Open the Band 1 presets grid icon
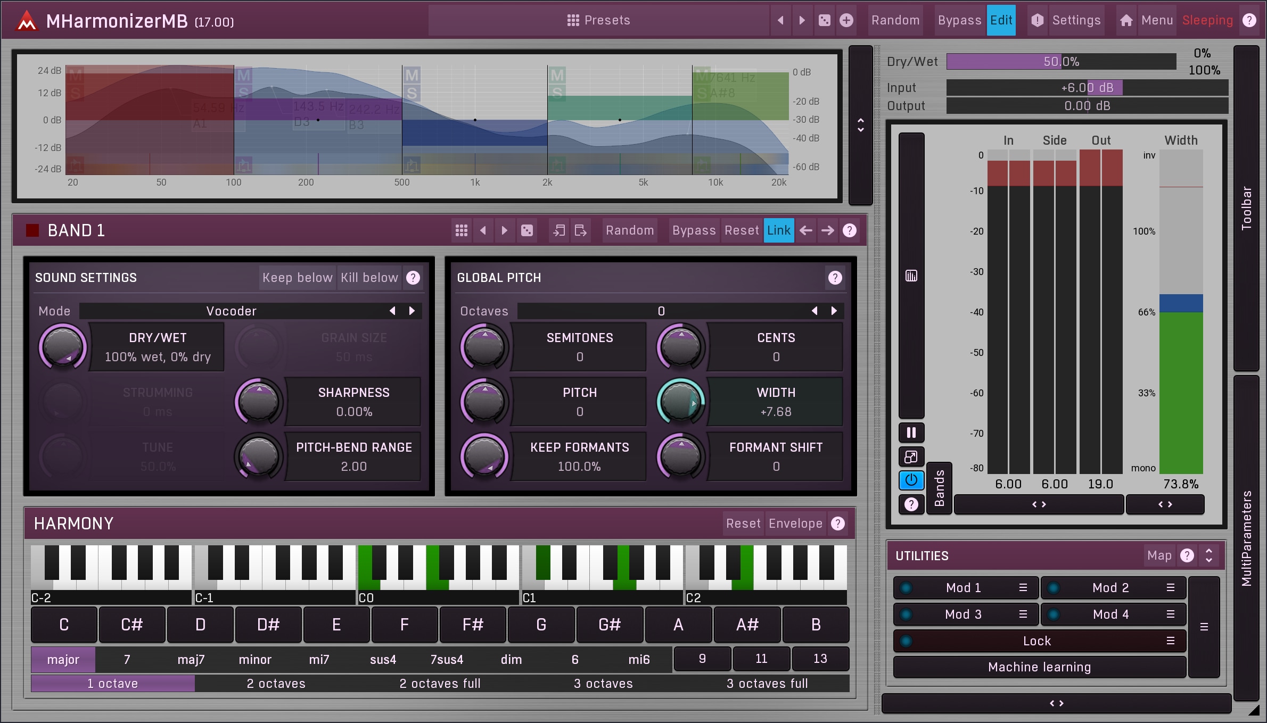 462,230
